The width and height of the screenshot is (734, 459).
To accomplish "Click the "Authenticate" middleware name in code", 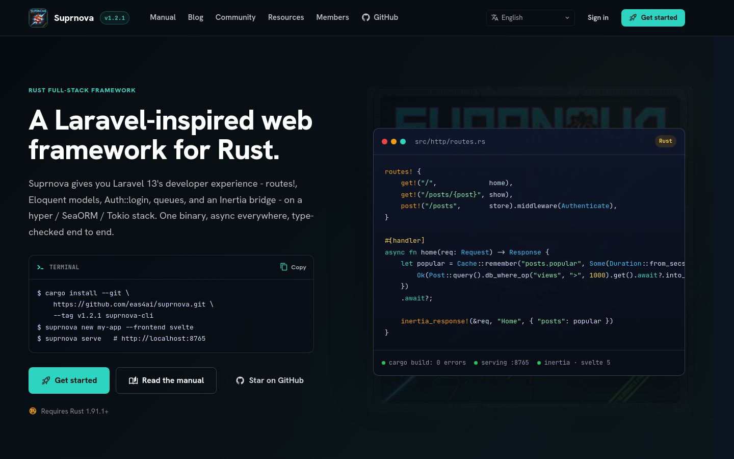I will 585,206.
